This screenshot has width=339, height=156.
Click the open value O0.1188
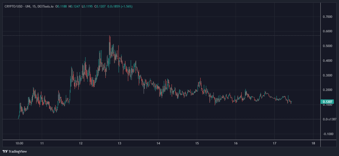point(61,6)
